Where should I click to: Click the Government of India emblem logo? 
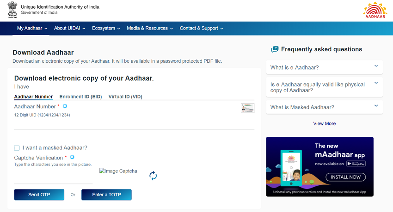click(x=12, y=10)
